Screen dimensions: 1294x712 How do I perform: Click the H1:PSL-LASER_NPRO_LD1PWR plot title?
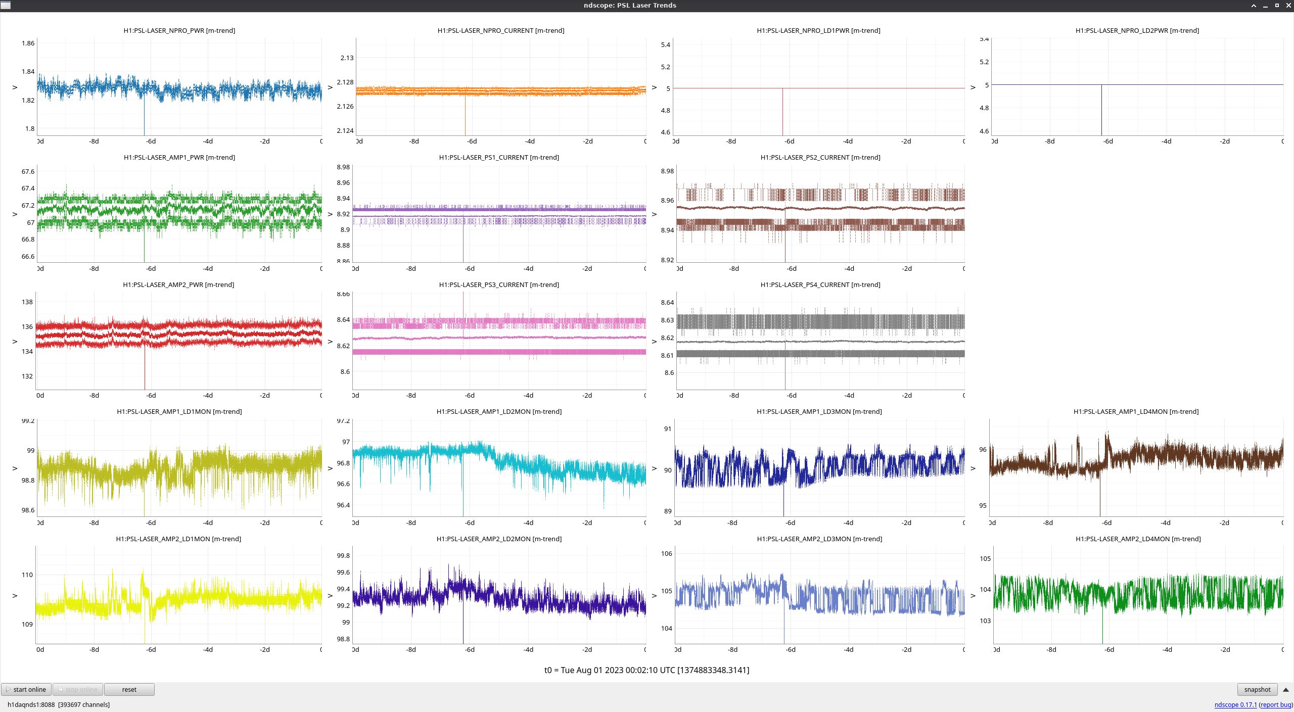pyautogui.click(x=818, y=30)
